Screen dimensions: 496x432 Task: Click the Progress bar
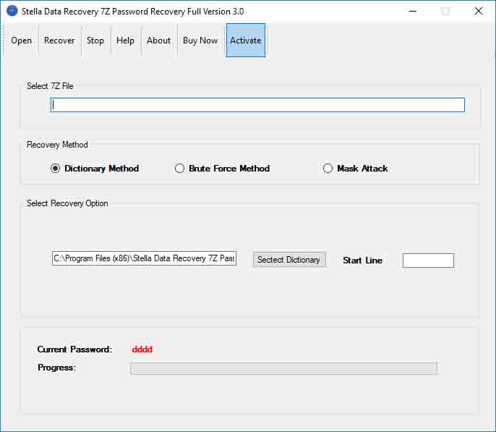coord(283,368)
